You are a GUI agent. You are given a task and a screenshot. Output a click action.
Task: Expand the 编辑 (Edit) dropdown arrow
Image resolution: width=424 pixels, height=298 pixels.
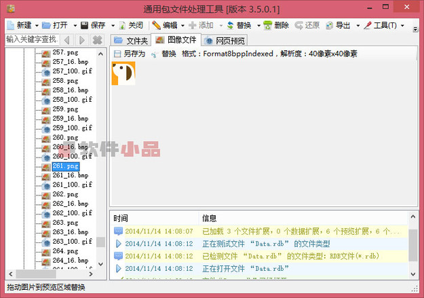pyautogui.click(x=183, y=25)
